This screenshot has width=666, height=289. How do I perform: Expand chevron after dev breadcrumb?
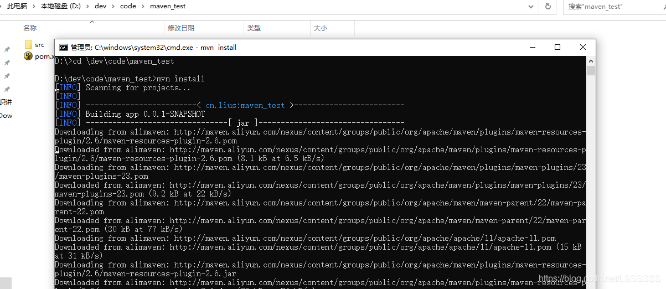pyautogui.click(x=114, y=6)
